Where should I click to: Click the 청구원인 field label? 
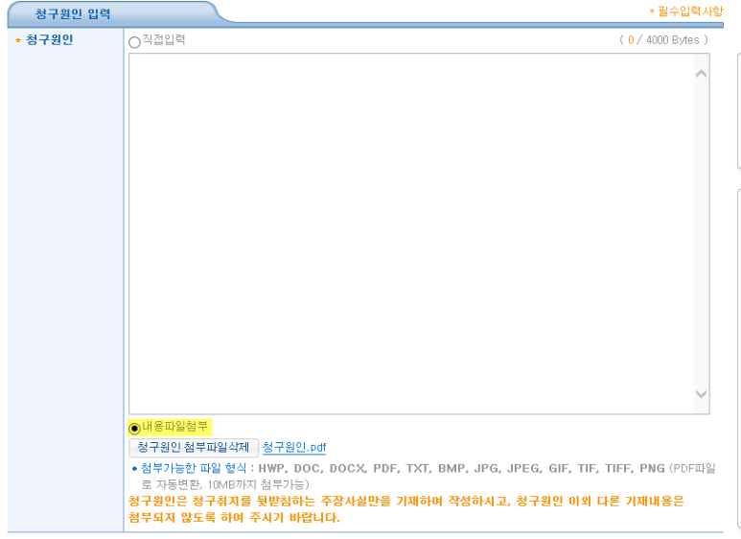coord(49,39)
